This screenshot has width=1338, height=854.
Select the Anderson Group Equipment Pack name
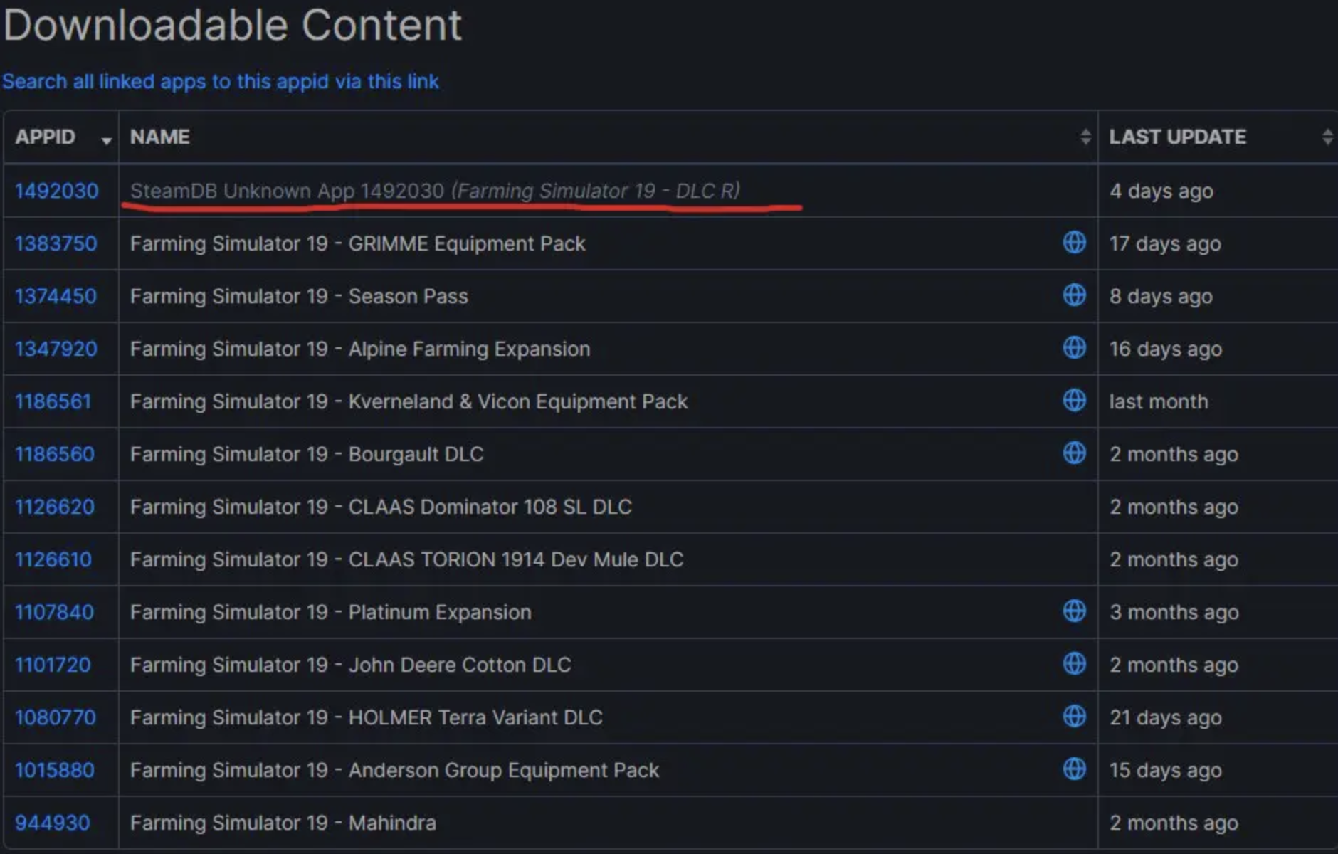394,770
